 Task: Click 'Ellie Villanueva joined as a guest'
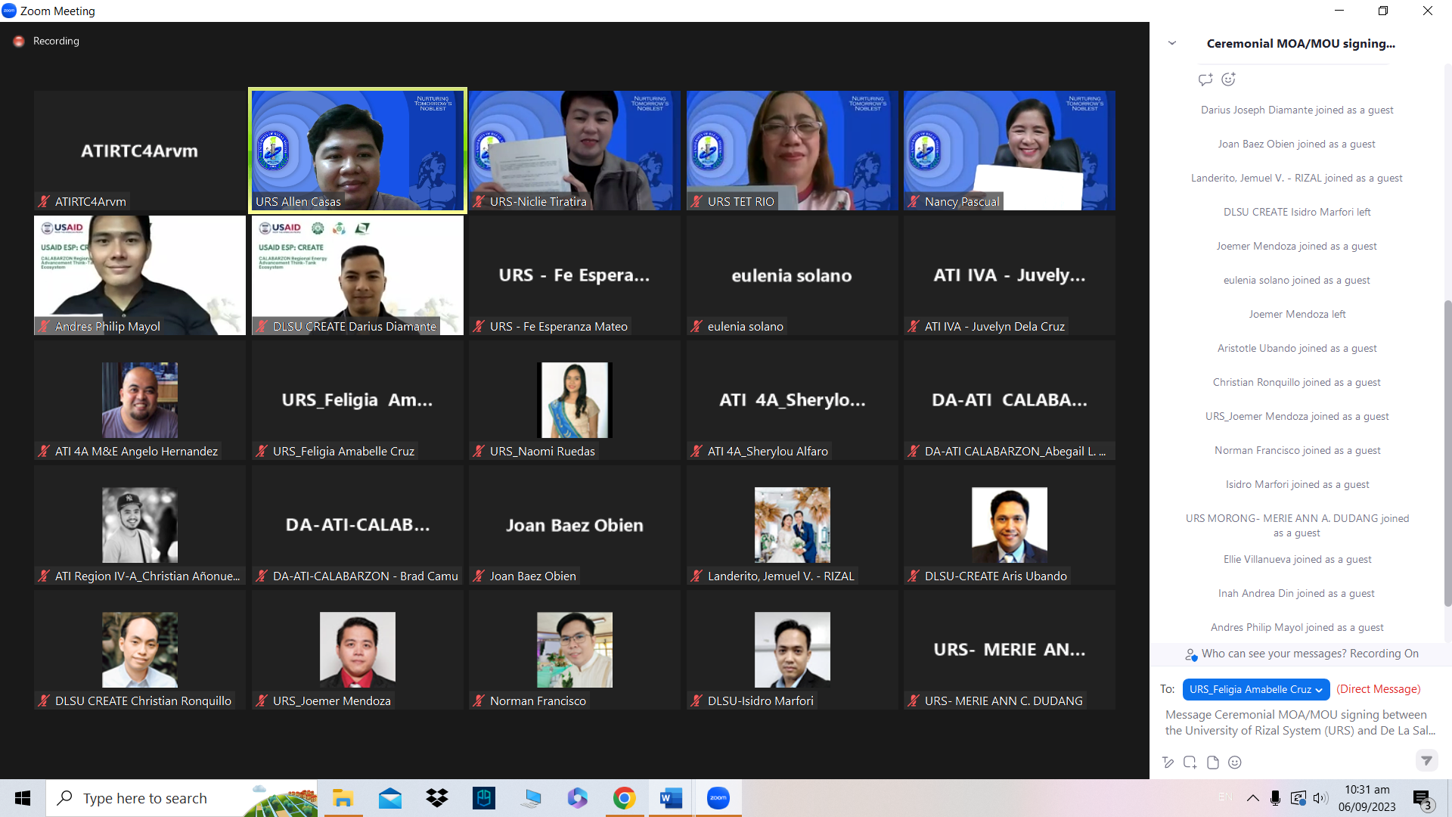[x=1297, y=559]
